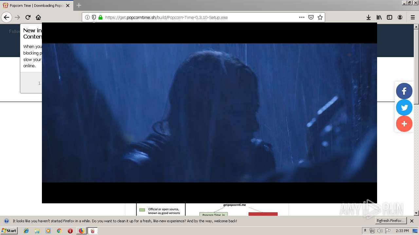Open Firefox Account menu
419x235 pixels.
(x=400, y=17)
